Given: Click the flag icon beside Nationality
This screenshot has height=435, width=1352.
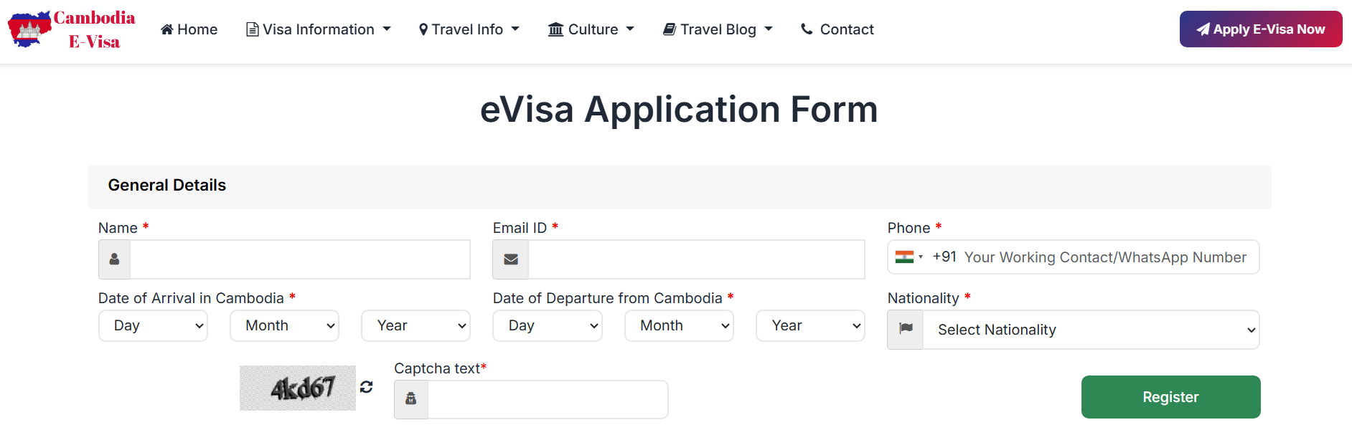Looking at the screenshot, I should [x=906, y=329].
